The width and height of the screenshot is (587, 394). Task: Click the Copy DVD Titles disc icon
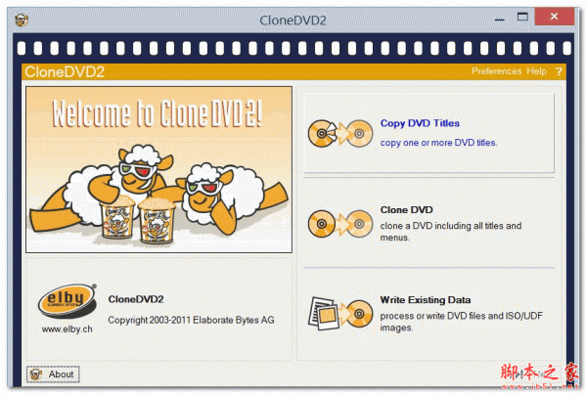coord(340,133)
